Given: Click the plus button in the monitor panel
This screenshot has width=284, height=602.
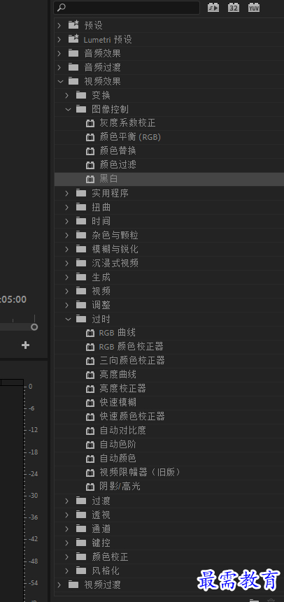Looking at the screenshot, I should click(x=25, y=345).
